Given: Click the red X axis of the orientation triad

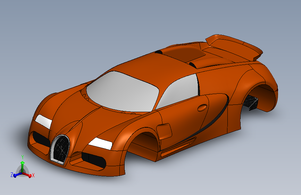Looking at the screenshot, I should tap(27, 175).
